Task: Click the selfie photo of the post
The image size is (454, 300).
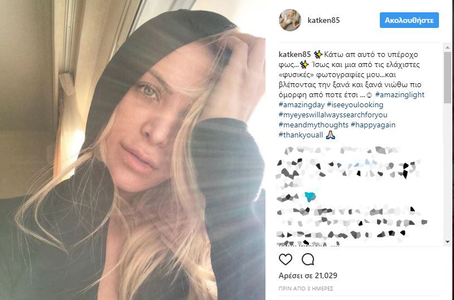Action: point(133,150)
